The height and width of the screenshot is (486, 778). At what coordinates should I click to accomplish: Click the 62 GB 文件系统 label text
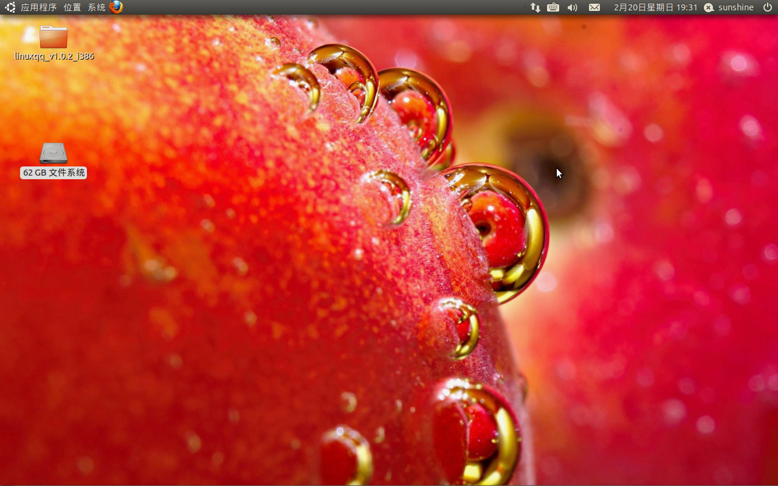tap(53, 173)
